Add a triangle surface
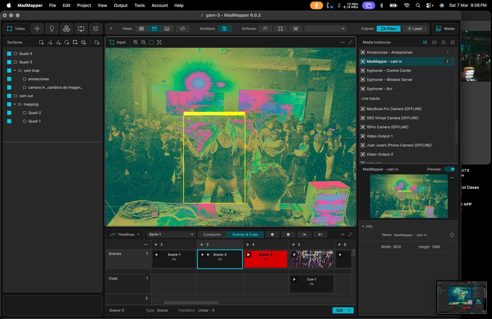492x319 pixels. tap(58, 42)
